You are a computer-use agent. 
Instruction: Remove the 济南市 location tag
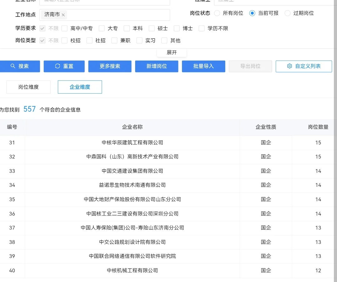(x=63, y=15)
